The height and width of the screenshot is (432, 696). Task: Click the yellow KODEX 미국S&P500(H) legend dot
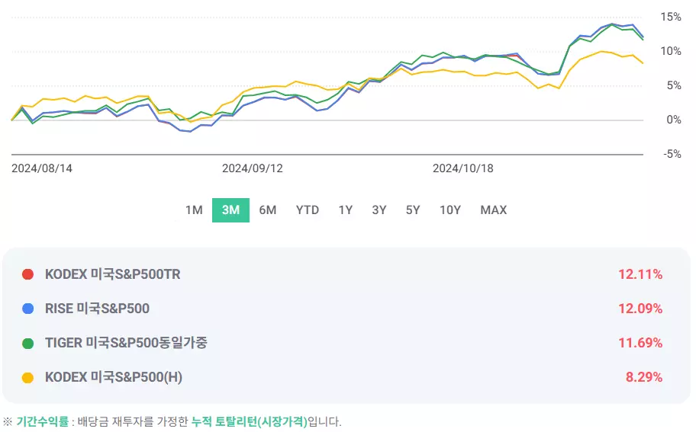pyautogui.click(x=28, y=378)
